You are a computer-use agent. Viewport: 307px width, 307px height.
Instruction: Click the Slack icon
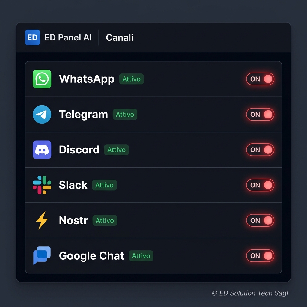(42, 185)
